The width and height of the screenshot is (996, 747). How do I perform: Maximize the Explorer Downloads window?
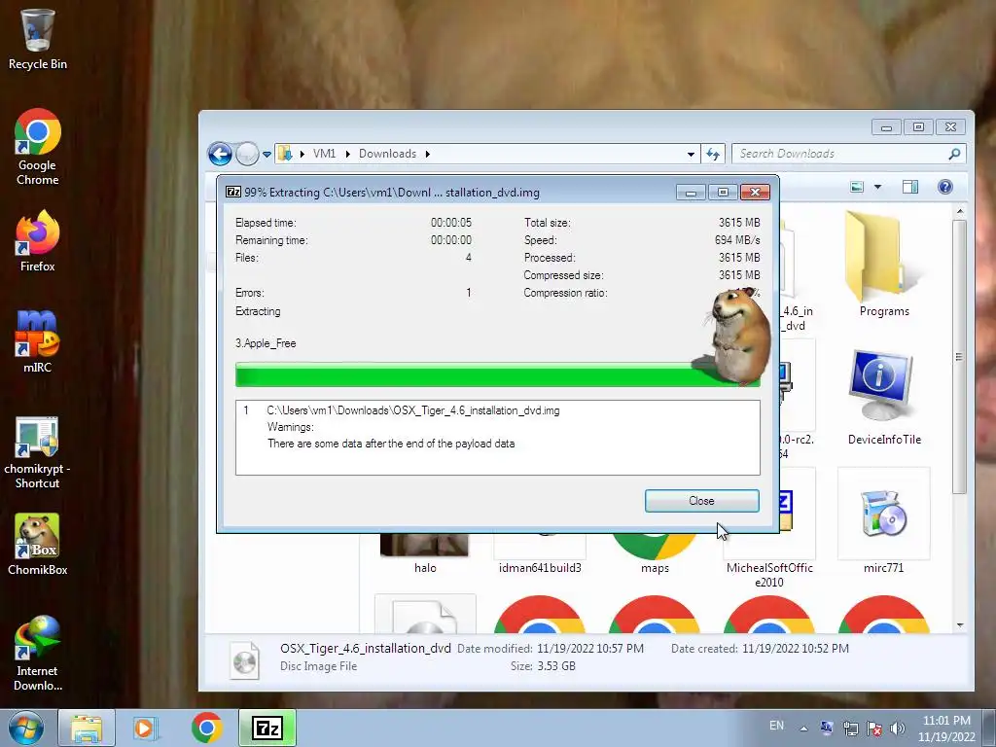(918, 127)
